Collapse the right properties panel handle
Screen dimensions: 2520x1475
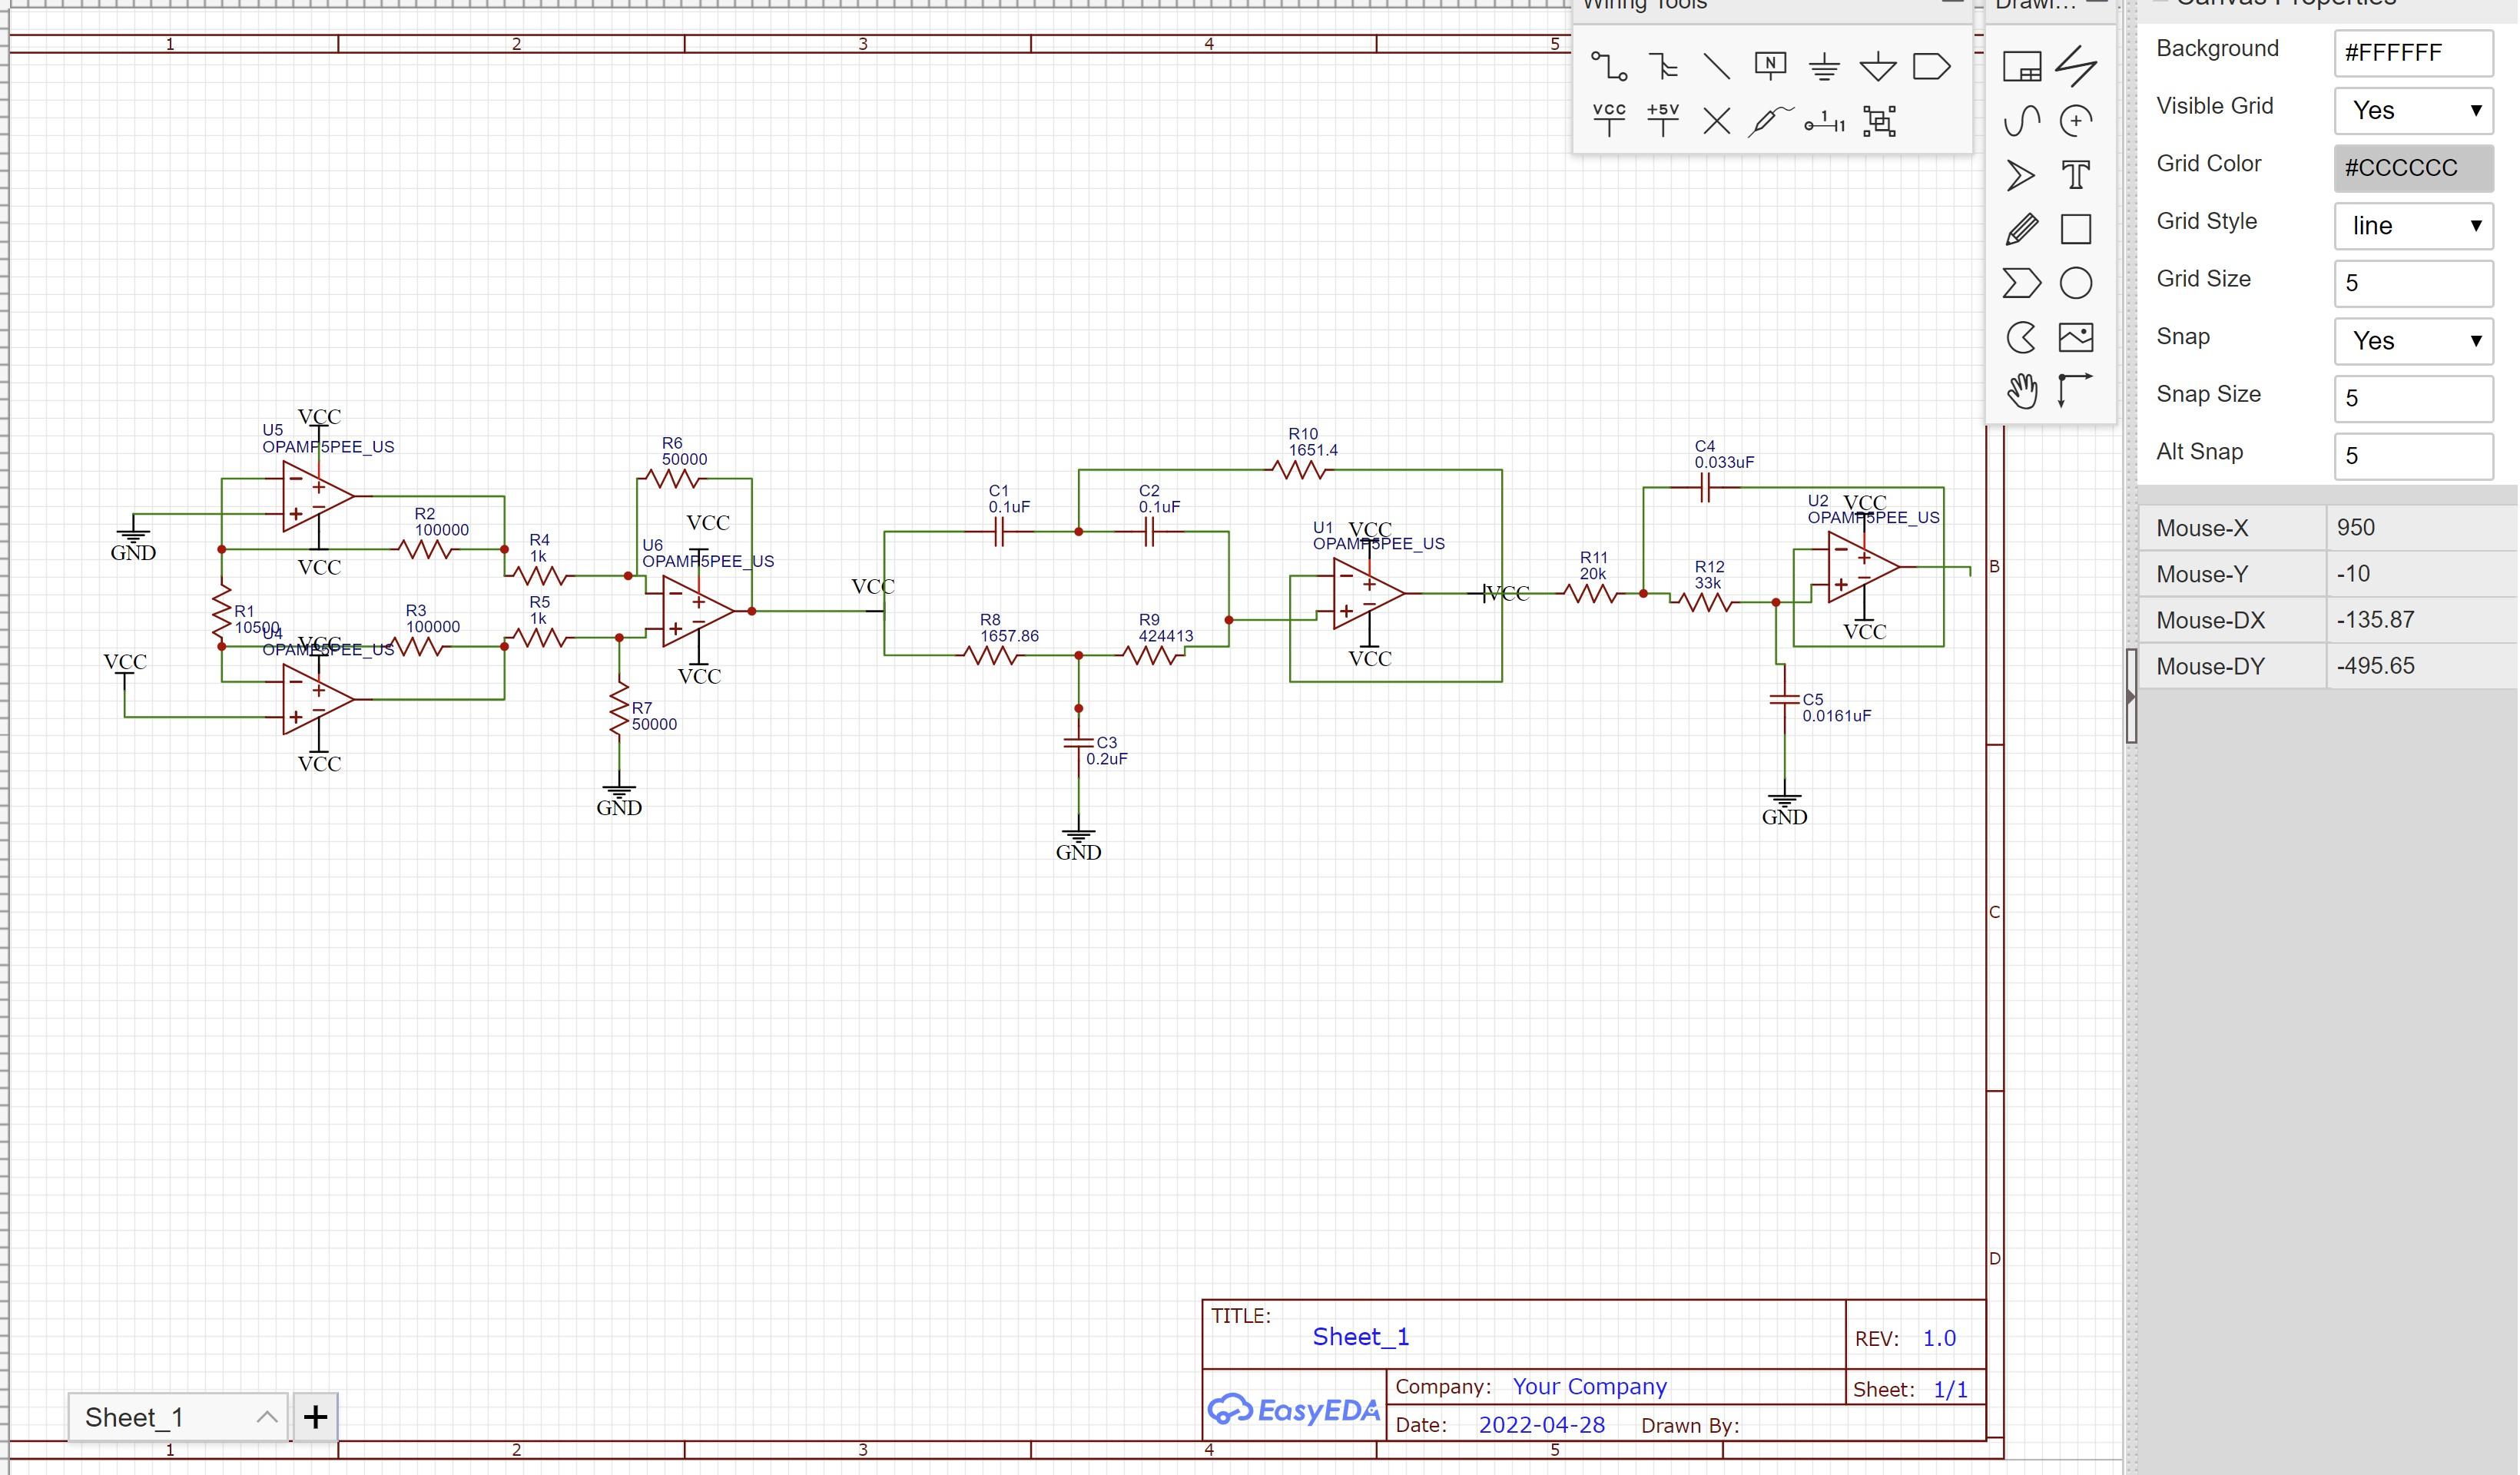2131,696
